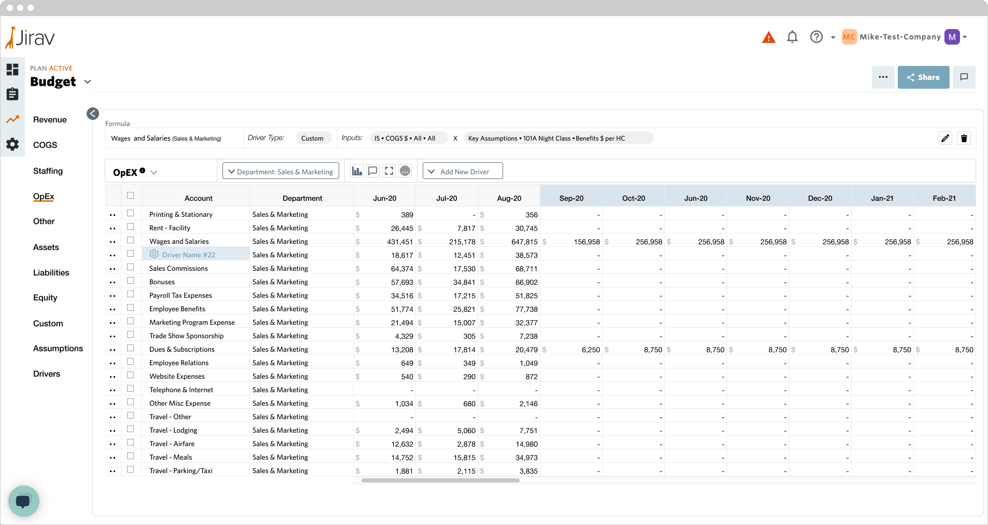
Task: Open notifications bell icon
Action: (792, 37)
